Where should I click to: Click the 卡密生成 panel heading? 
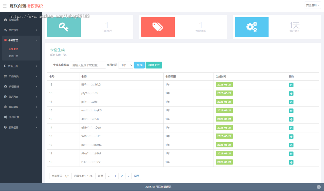58,50
